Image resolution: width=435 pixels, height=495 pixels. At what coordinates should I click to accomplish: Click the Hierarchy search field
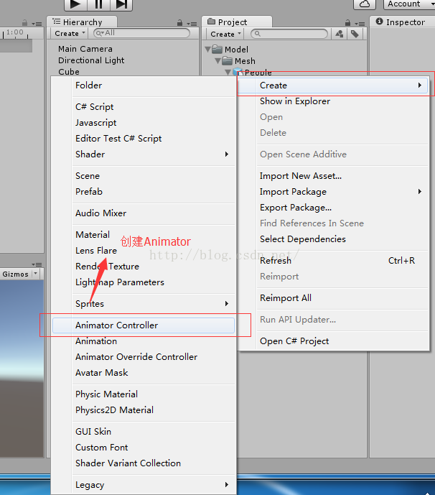pos(141,33)
